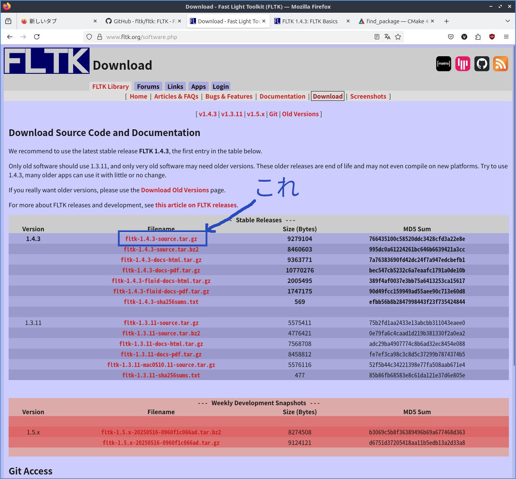Click the Documentation menu link
This screenshot has width=516, height=479.
[282, 96]
